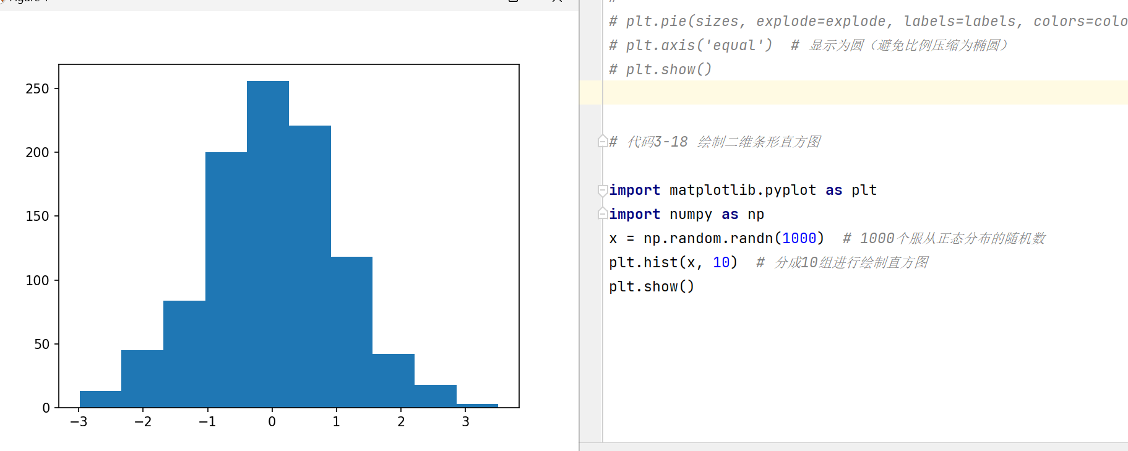Click the comment 分成10组进行绘制直方图
Screen dimensions: 1128x451
851,262
